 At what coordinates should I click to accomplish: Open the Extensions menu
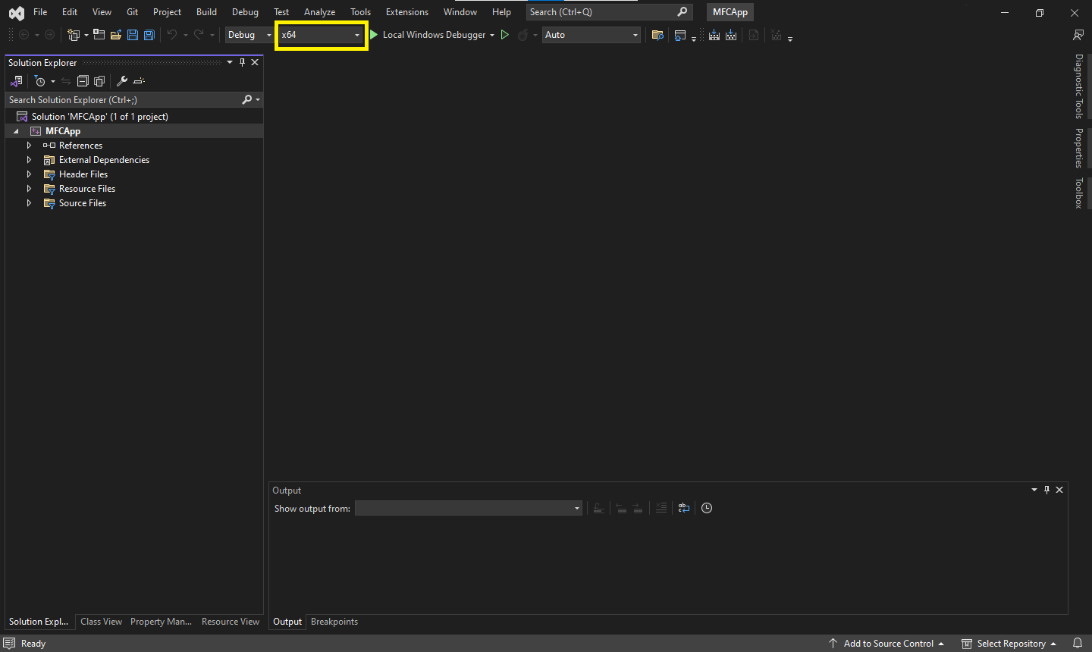pos(407,12)
